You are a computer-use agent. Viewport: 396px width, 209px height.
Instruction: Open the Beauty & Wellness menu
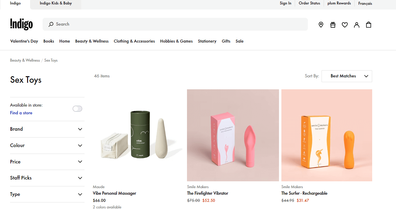92,41
